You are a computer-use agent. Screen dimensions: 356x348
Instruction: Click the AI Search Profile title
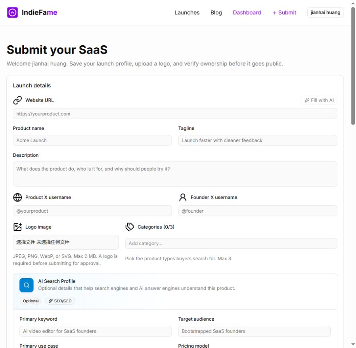coord(57,281)
